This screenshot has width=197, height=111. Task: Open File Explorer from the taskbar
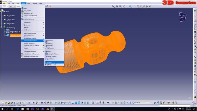click(22, 109)
